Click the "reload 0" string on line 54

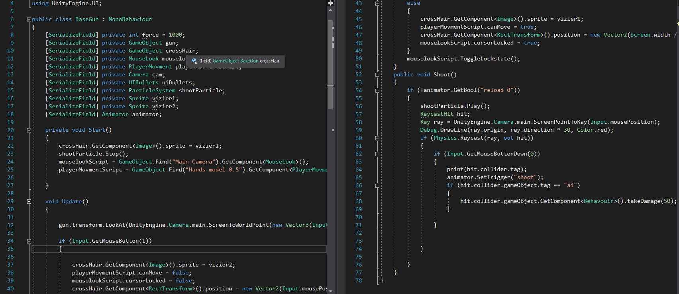point(497,90)
